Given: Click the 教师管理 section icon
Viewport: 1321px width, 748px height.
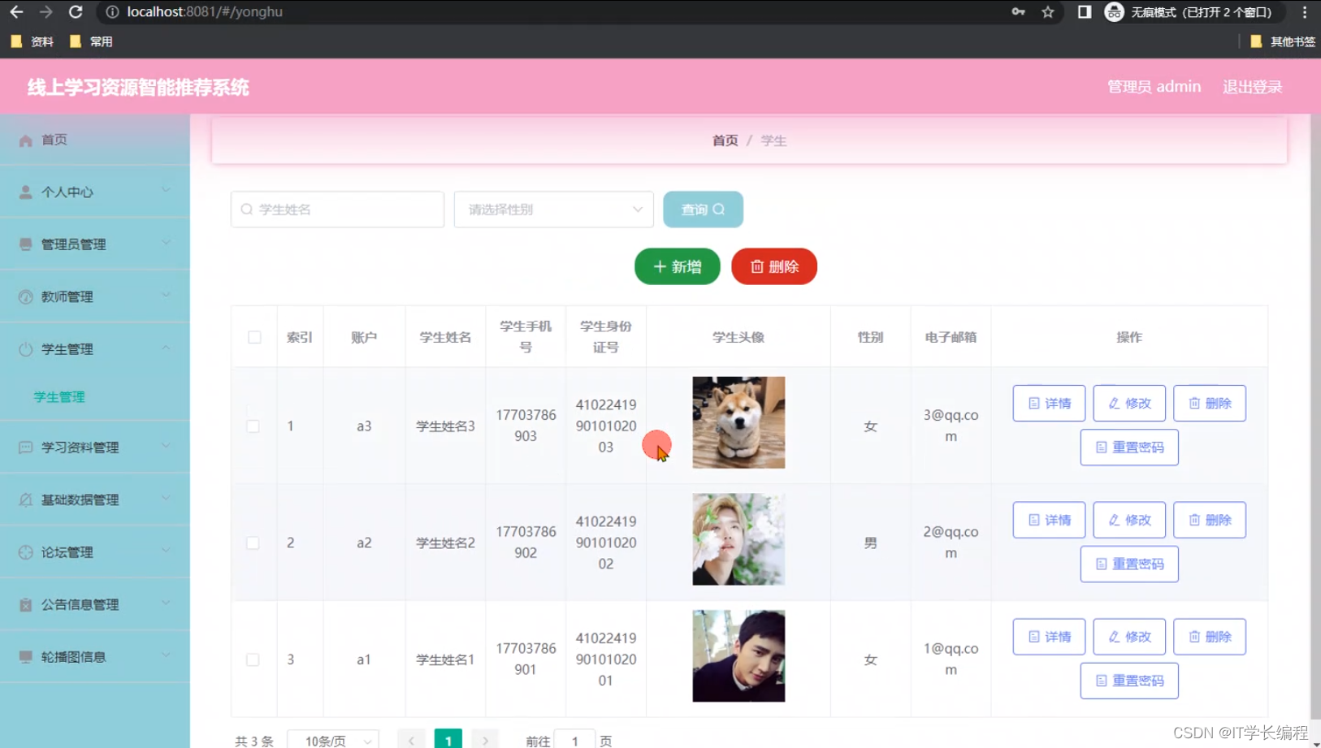Looking at the screenshot, I should pyautogui.click(x=24, y=296).
